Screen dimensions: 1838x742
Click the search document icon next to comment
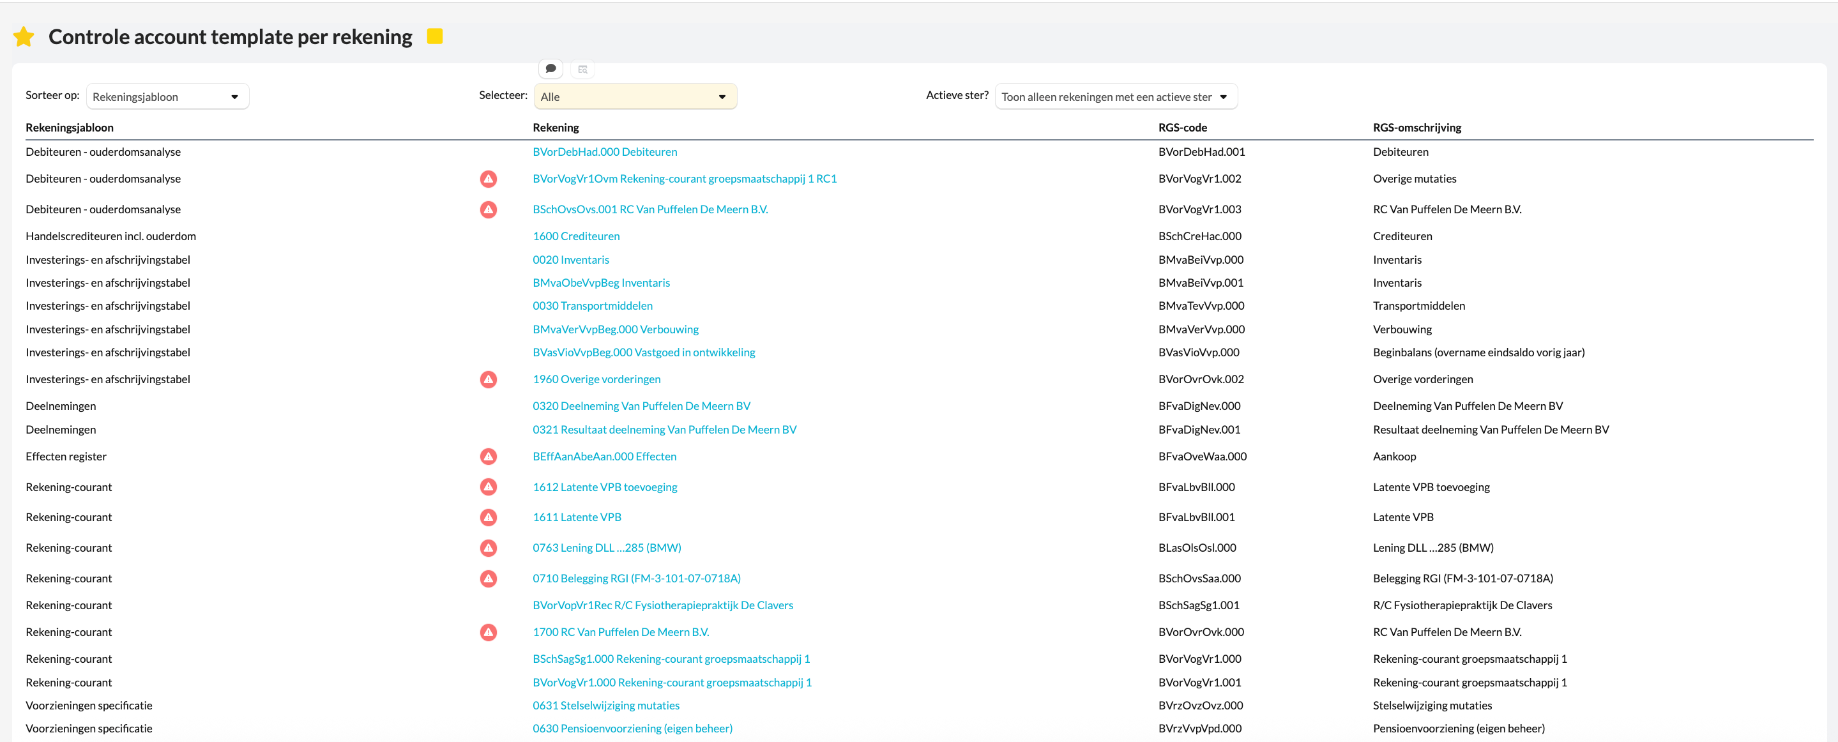pyautogui.click(x=582, y=69)
